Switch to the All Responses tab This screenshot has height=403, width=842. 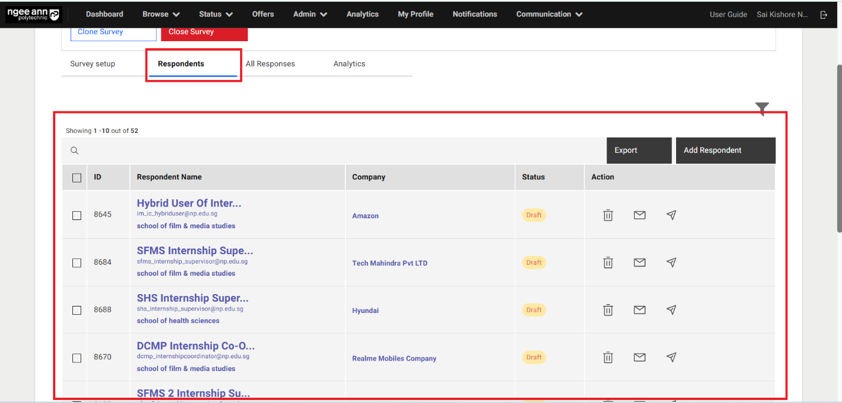point(270,64)
